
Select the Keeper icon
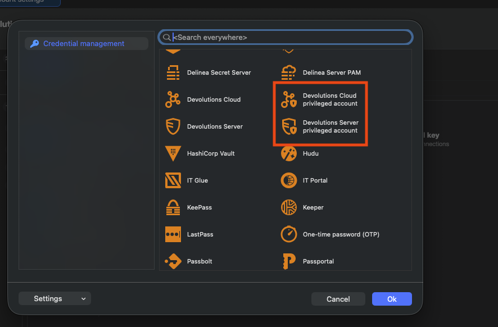click(x=289, y=207)
